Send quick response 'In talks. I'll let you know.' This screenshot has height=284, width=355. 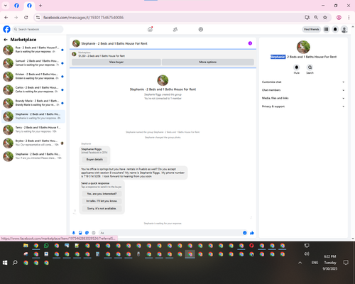pos(102,201)
